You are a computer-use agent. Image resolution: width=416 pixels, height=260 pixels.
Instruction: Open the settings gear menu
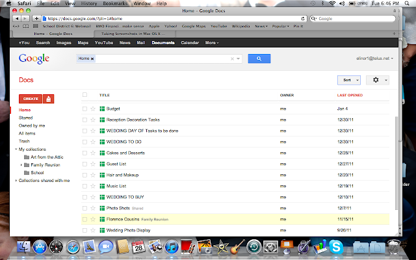[x=378, y=80]
